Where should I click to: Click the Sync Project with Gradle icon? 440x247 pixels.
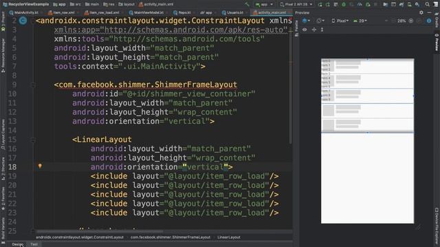coord(401,4)
